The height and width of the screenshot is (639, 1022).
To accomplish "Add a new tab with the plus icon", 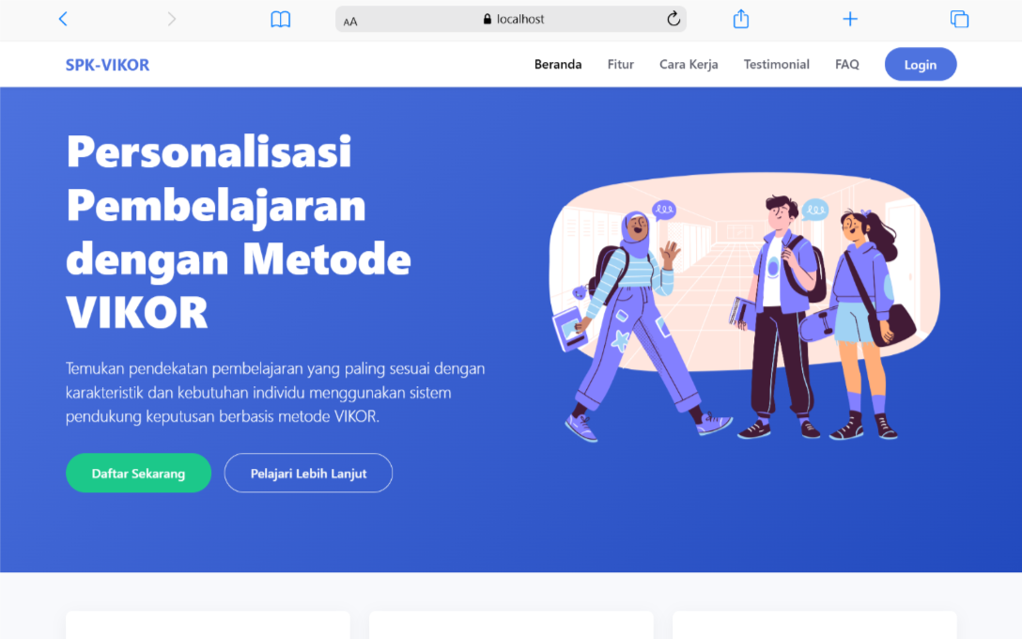I will [x=850, y=19].
